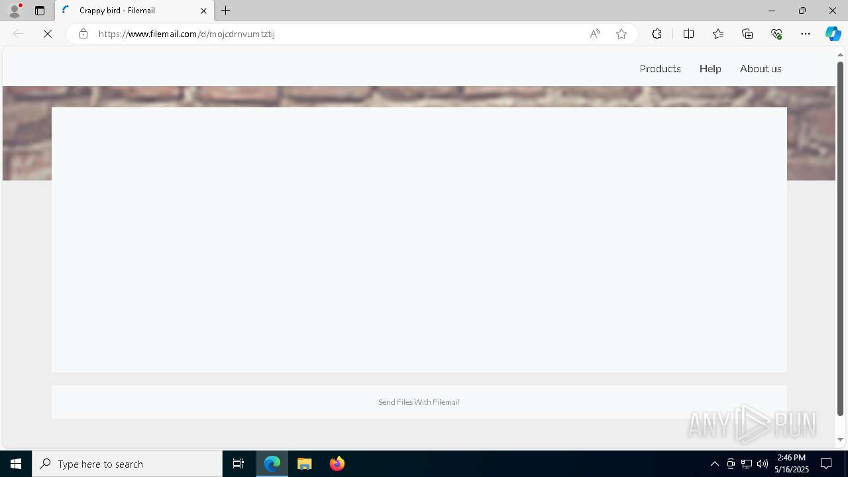The width and height of the screenshot is (848, 477).
Task: Activate Read aloud in address bar
Action: 595,34
